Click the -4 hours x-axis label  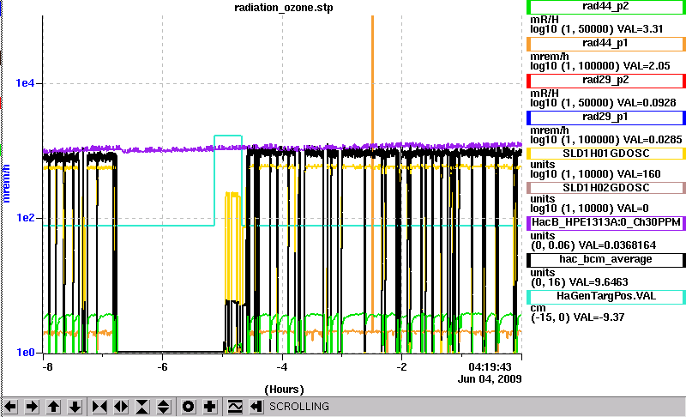[x=282, y=366]
